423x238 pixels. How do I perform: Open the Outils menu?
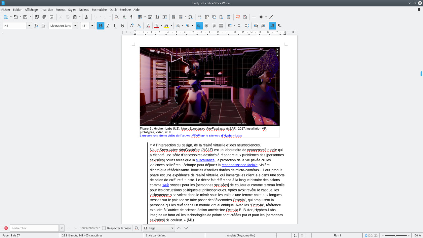pyautogui.click(x=113, y=10)
